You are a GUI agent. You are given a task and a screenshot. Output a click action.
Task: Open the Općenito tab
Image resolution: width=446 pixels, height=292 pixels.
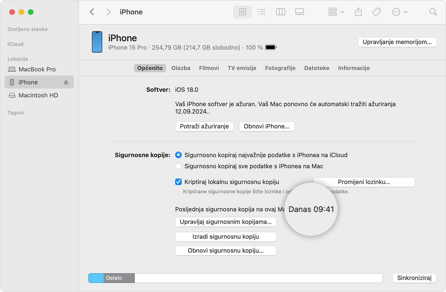point(150,68)
